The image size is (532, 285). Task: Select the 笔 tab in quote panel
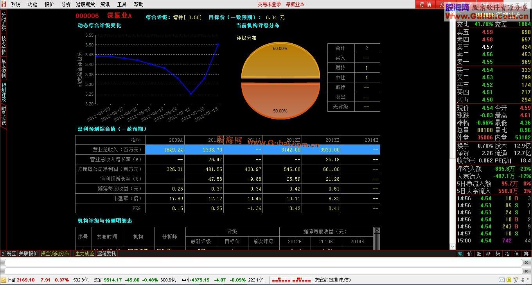pyautogui.click(x=460, y=253)
